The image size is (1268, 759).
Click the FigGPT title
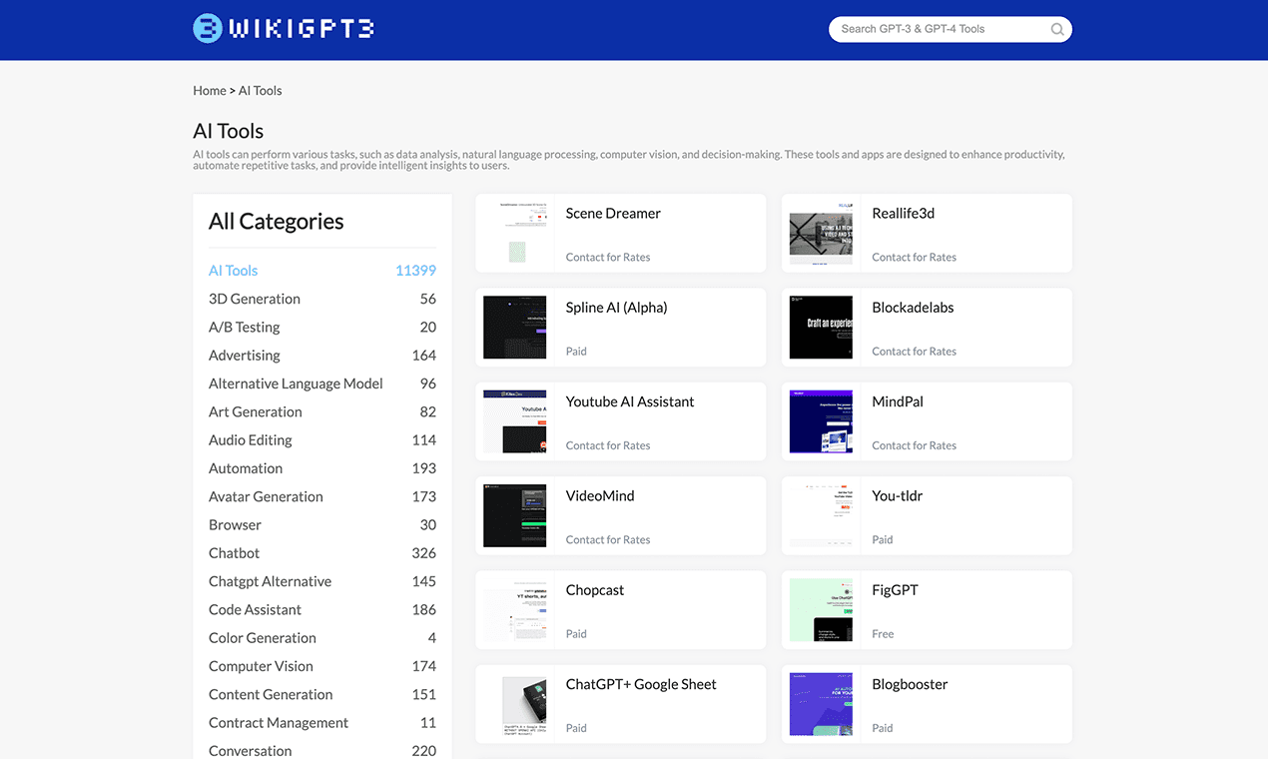pyautogui.click(x=895, y=590)
